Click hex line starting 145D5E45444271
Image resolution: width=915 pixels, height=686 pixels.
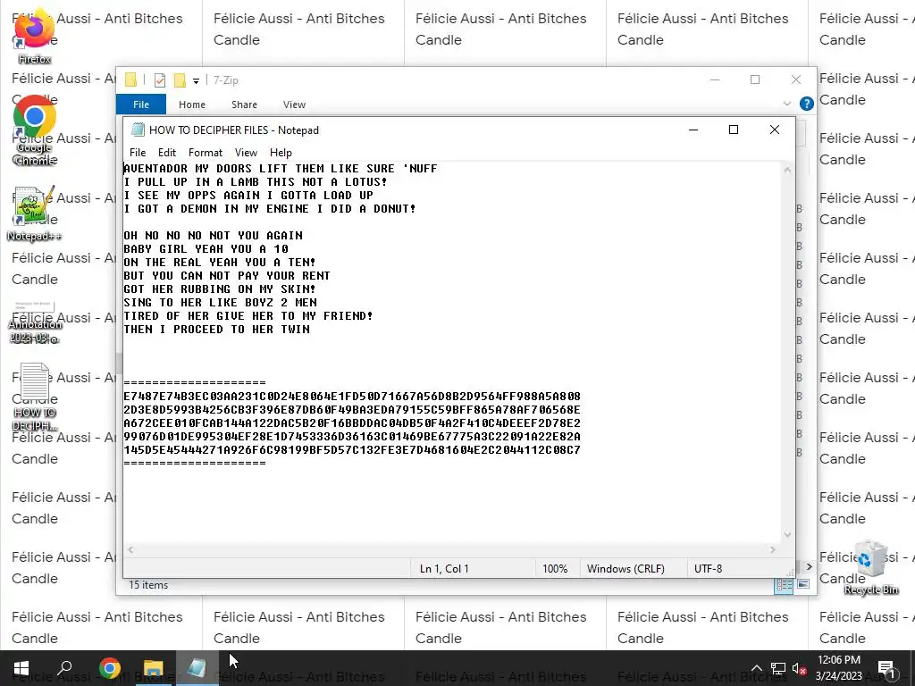(352, 450)
